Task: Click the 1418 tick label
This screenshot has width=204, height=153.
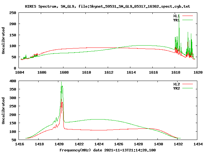Action: [39, 144]
